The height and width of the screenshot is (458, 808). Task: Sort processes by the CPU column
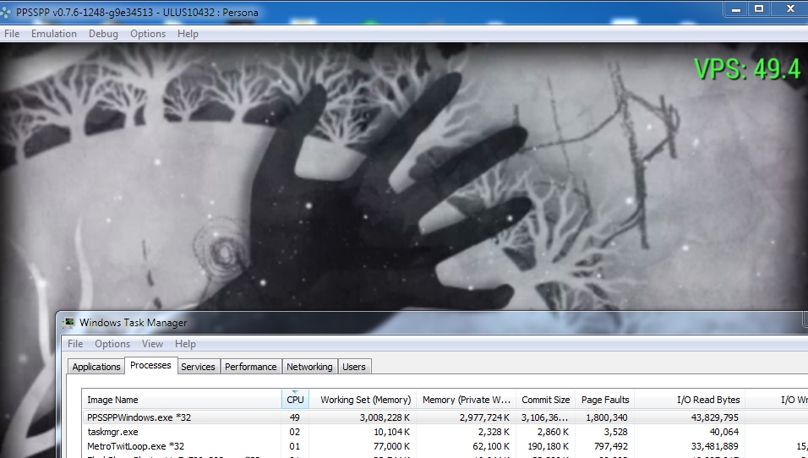(x=295, y=400)
